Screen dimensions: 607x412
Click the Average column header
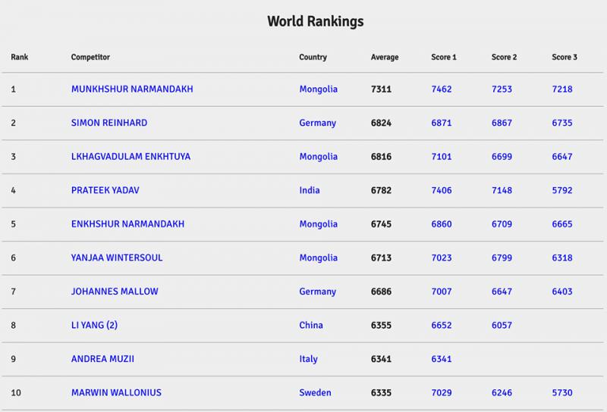click(x=384, y=58)
